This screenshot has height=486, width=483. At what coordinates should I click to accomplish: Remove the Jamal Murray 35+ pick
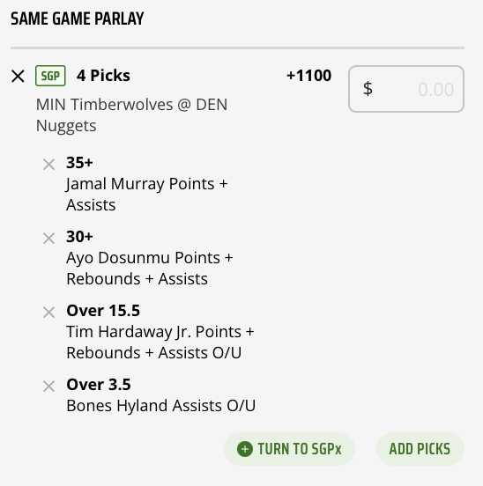coord(48,165)
